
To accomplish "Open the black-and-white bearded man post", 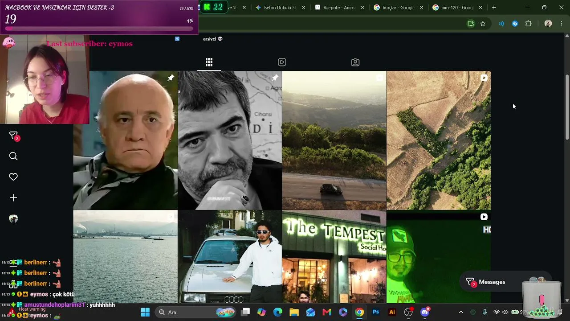I will click(x=230, y=140).
